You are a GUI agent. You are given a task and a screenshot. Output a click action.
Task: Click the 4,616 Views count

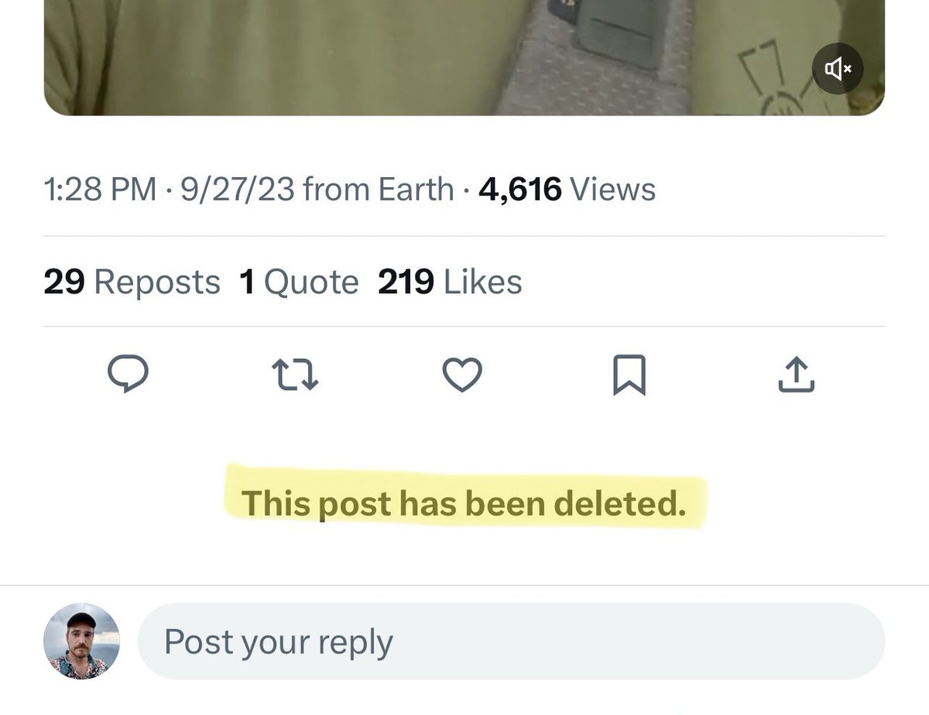click(x=520, y=190)
